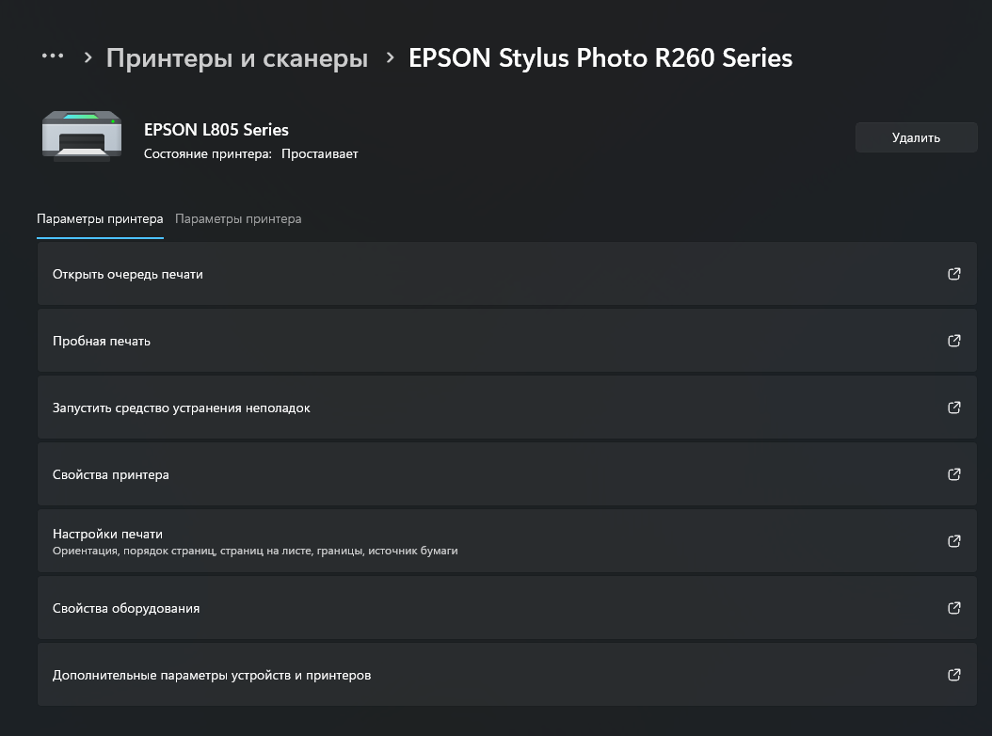
Task: Open Свойства оборудования
Action: (x=506, y=608)
